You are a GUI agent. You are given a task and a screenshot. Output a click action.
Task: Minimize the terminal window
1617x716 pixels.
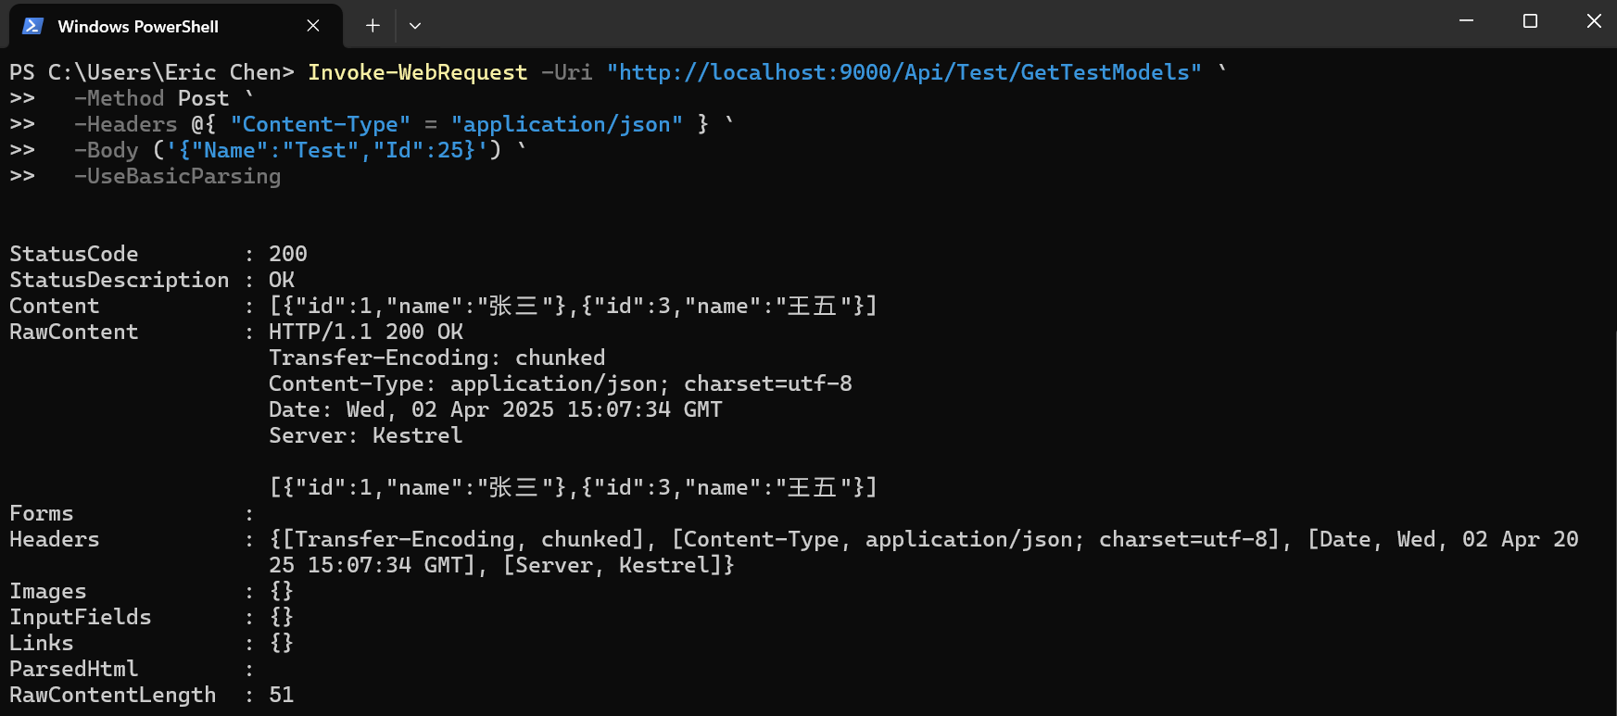point(1466,20)
